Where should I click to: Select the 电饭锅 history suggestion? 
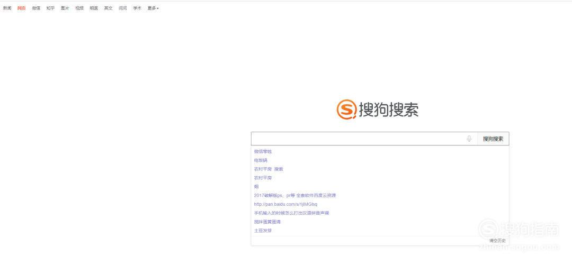[x=261, y=160]
